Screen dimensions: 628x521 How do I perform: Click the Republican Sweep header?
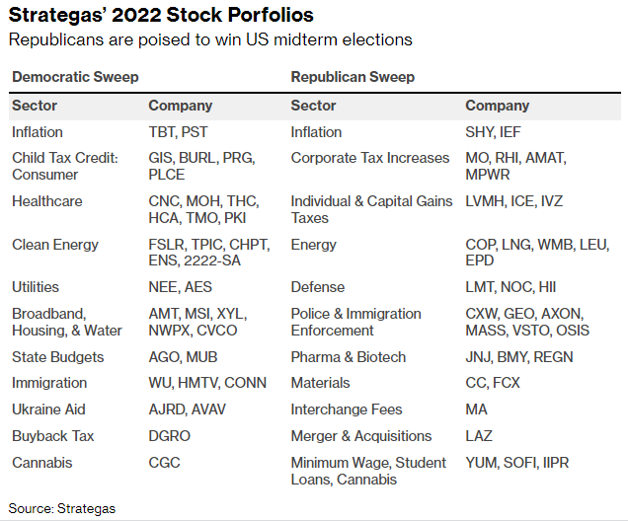(353, 77)
